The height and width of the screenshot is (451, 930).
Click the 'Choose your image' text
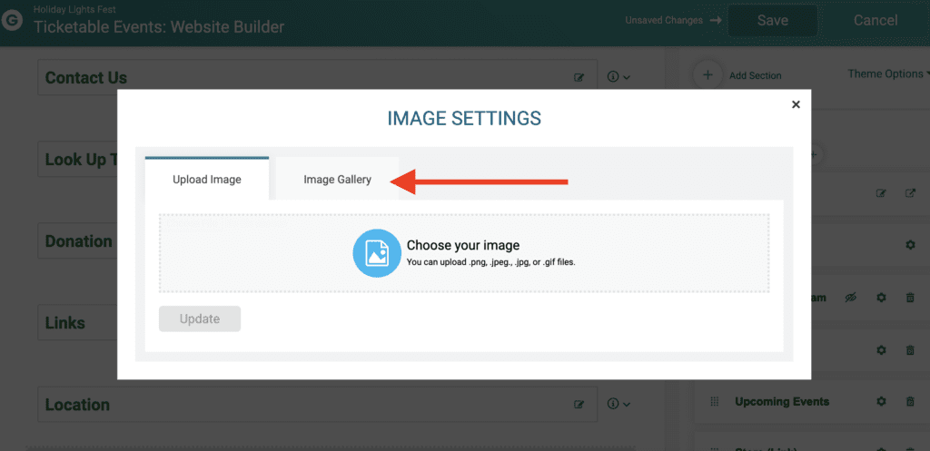(x=462, y=245)
